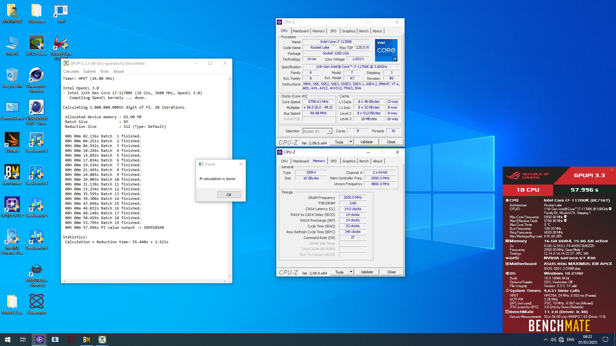Expand the Tools dropdown arrow in Memory CPU-Z

point(351,272)
